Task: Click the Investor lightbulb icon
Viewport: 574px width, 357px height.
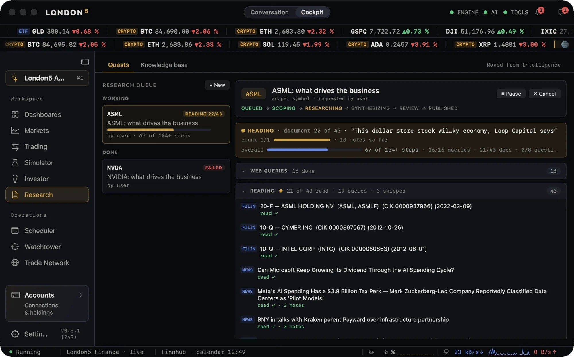Action: [x=15, y=179]
